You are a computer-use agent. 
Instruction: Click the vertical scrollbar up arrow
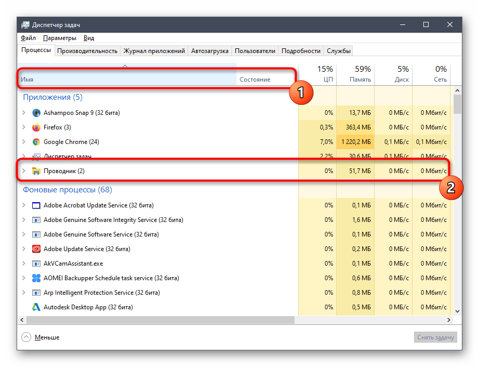click(x=457, y=90)
